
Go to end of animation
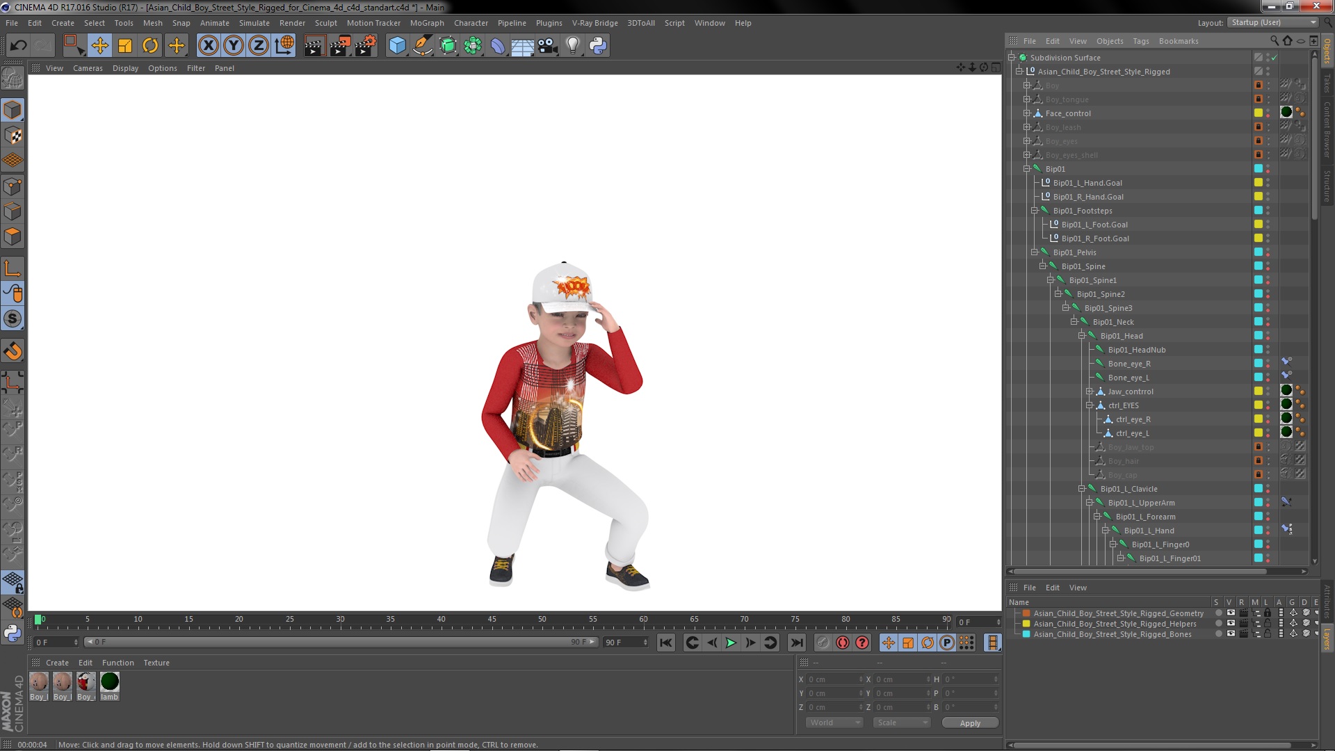[797, 643]
